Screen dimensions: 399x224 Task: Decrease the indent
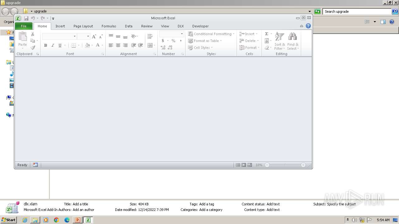133,45
